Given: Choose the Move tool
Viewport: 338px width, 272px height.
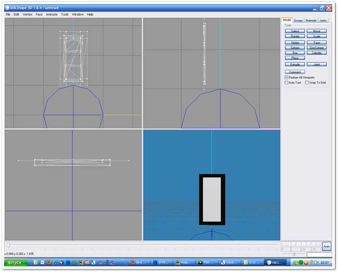Looking at the screenshot, I should 317,31.
